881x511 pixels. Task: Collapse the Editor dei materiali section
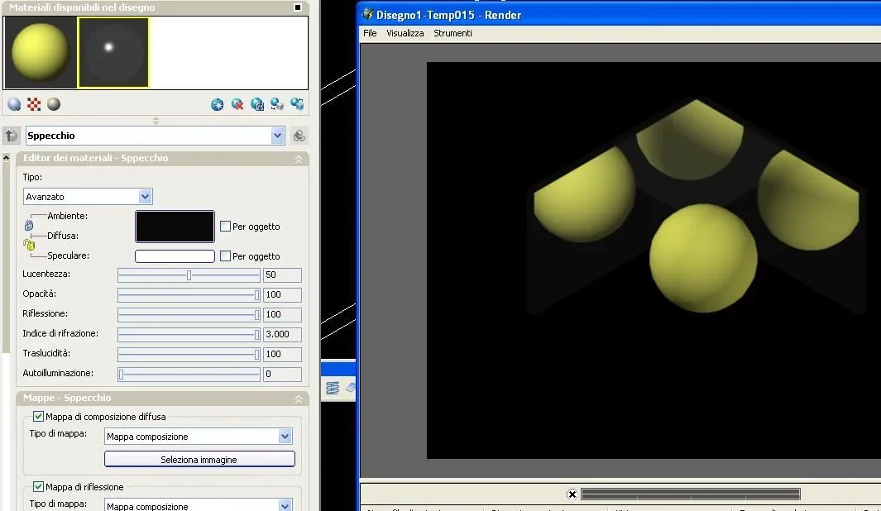[x=299, y=158]
